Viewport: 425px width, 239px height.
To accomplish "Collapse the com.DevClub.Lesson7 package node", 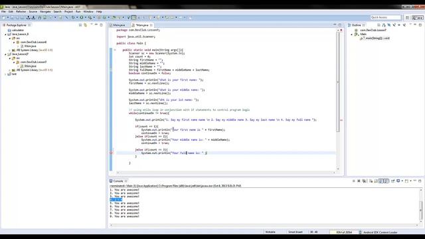I will 14,62.
